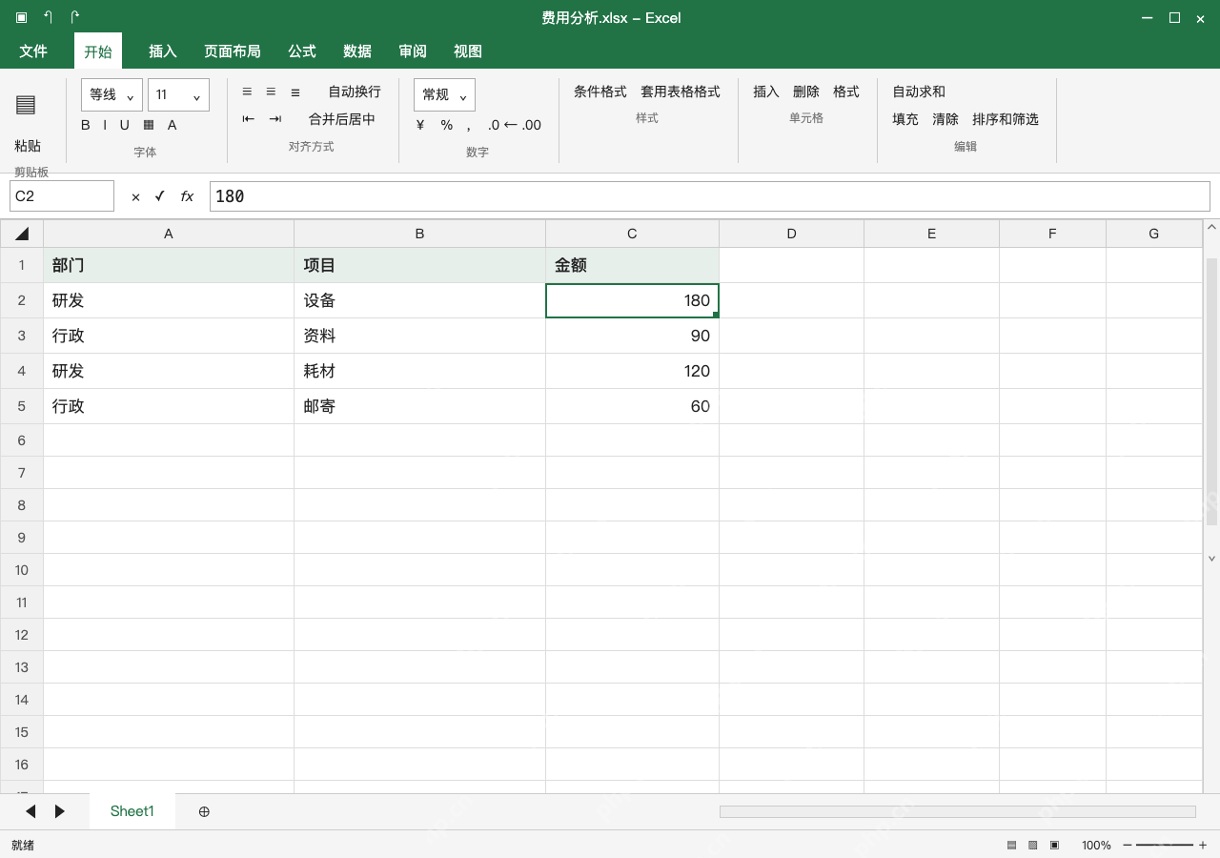Click the 填充 button in the 编辑 group
Viewport: 1220px width, 858px height.
tap(905, 119)
